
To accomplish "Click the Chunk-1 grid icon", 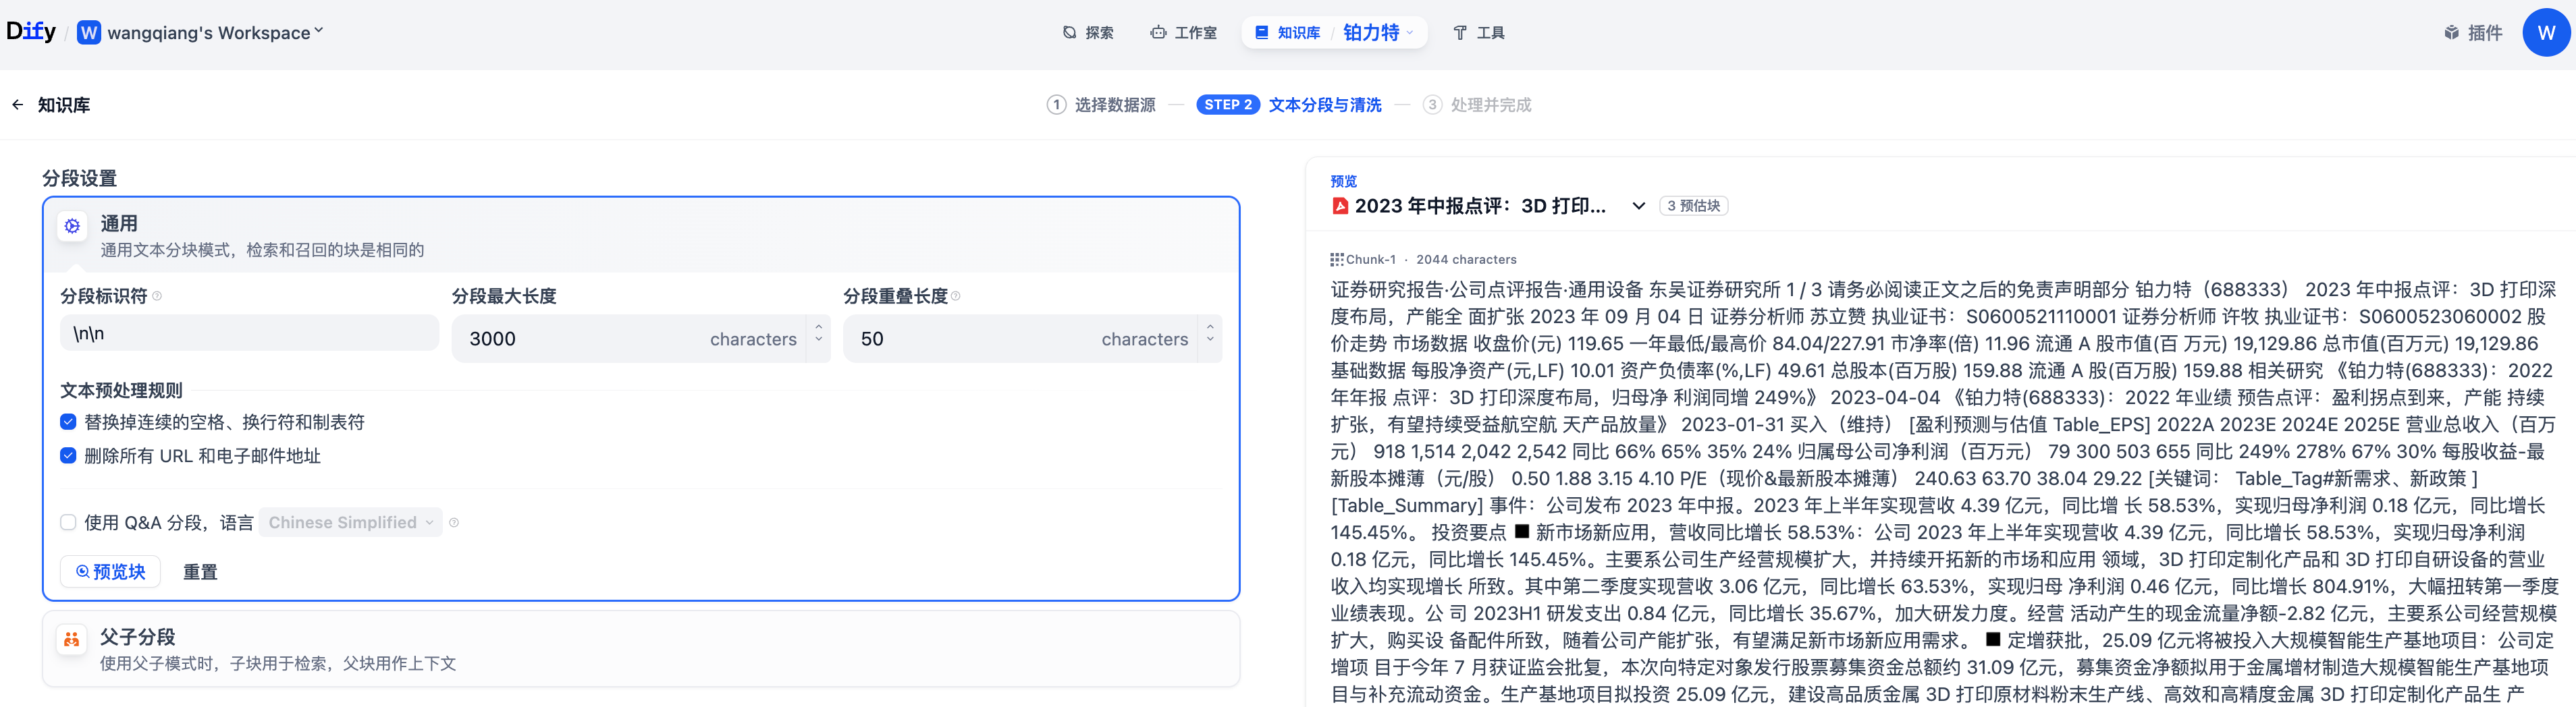I will 1336,259.
